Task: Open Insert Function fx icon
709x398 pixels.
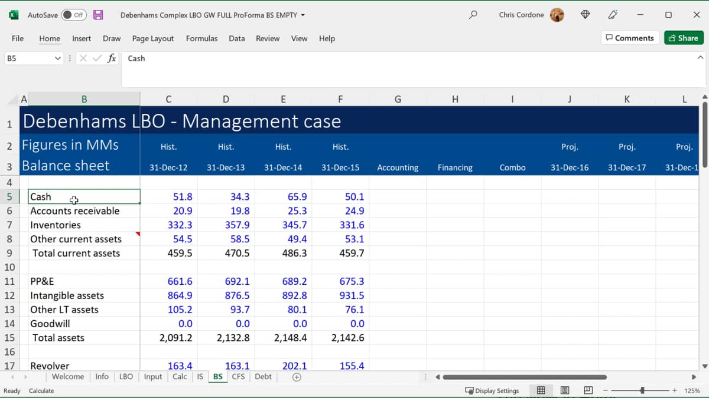Action: [x=111, y=58]
